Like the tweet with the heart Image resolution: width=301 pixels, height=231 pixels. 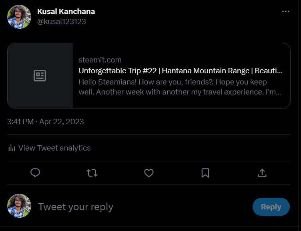point(149,173)
